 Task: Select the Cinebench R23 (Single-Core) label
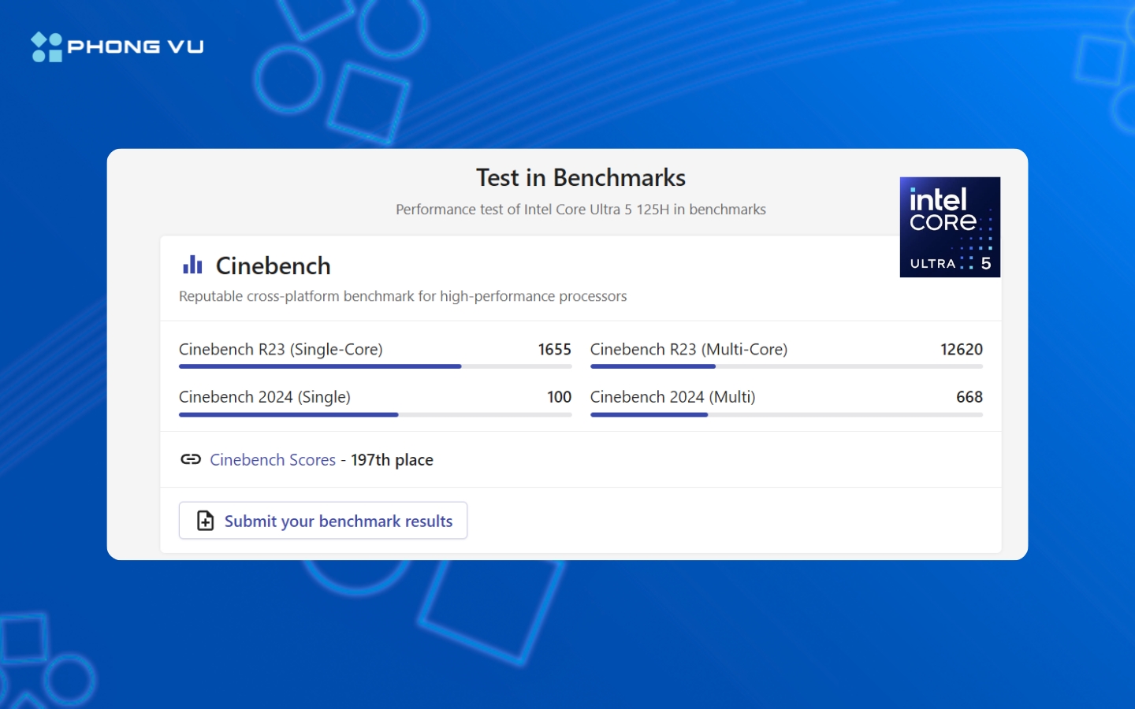(x=281, y=349)
